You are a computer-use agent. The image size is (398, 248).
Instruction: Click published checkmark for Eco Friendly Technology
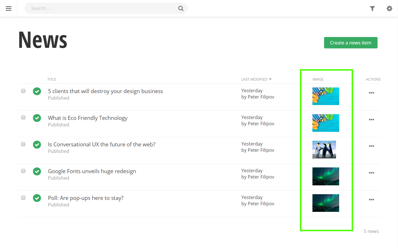[x=37, y=118]
